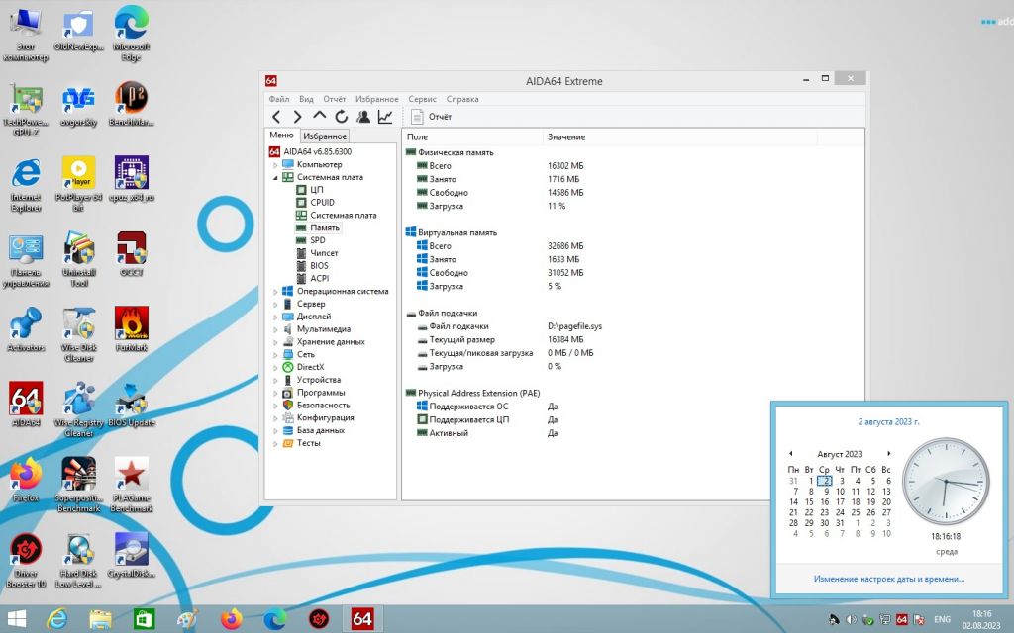The width and height of the screenshot is (1014, 633).
Task: Collapse the Системная плата tree node
Action: pyautogui.click(x=275, y=178)
